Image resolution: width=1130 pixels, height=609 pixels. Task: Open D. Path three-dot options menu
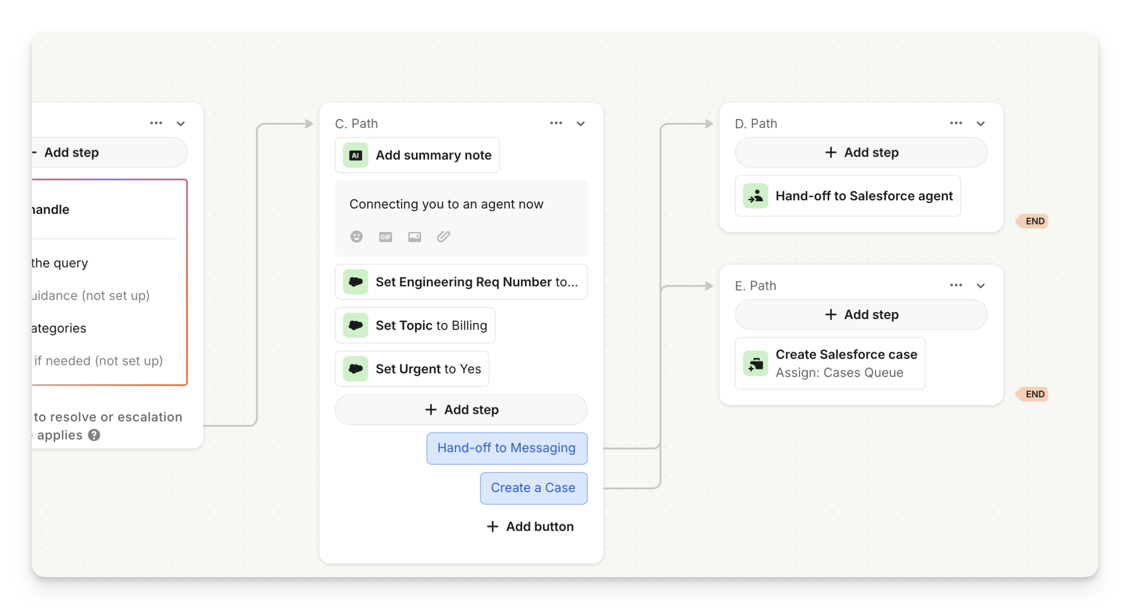(956, 123)
